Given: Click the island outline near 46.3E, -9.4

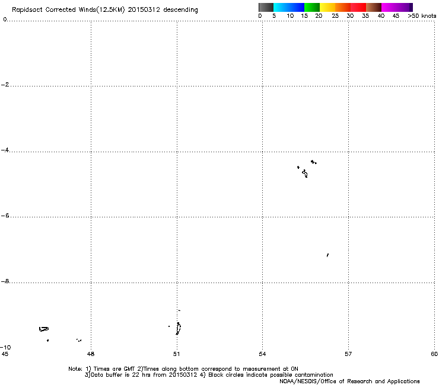Looking at the screenshot, I should [x=44, y=329].
